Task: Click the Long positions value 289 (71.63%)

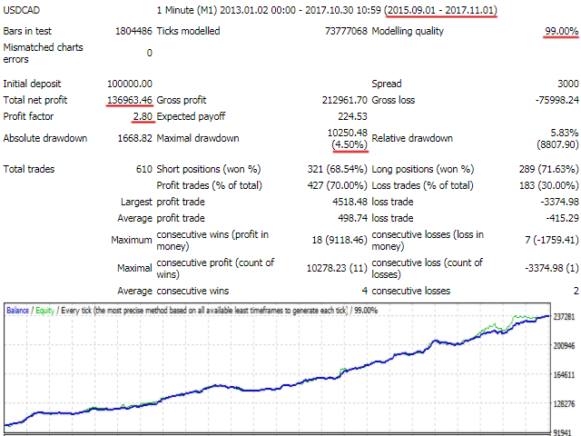Action: click(548, 169)
